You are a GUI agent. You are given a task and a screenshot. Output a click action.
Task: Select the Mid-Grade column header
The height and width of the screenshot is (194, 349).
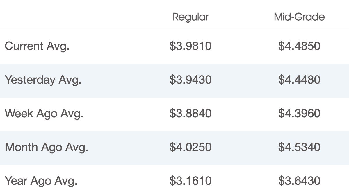(299, 17)
